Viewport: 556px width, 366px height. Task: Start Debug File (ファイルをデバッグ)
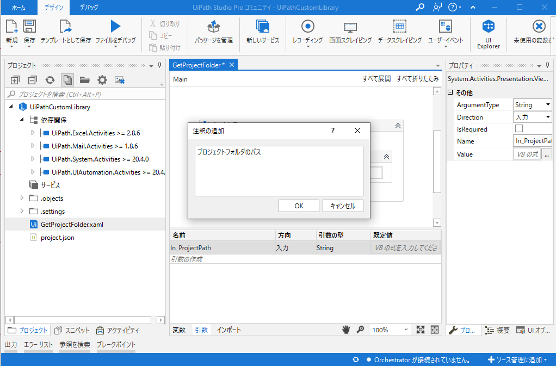[115, 27]
